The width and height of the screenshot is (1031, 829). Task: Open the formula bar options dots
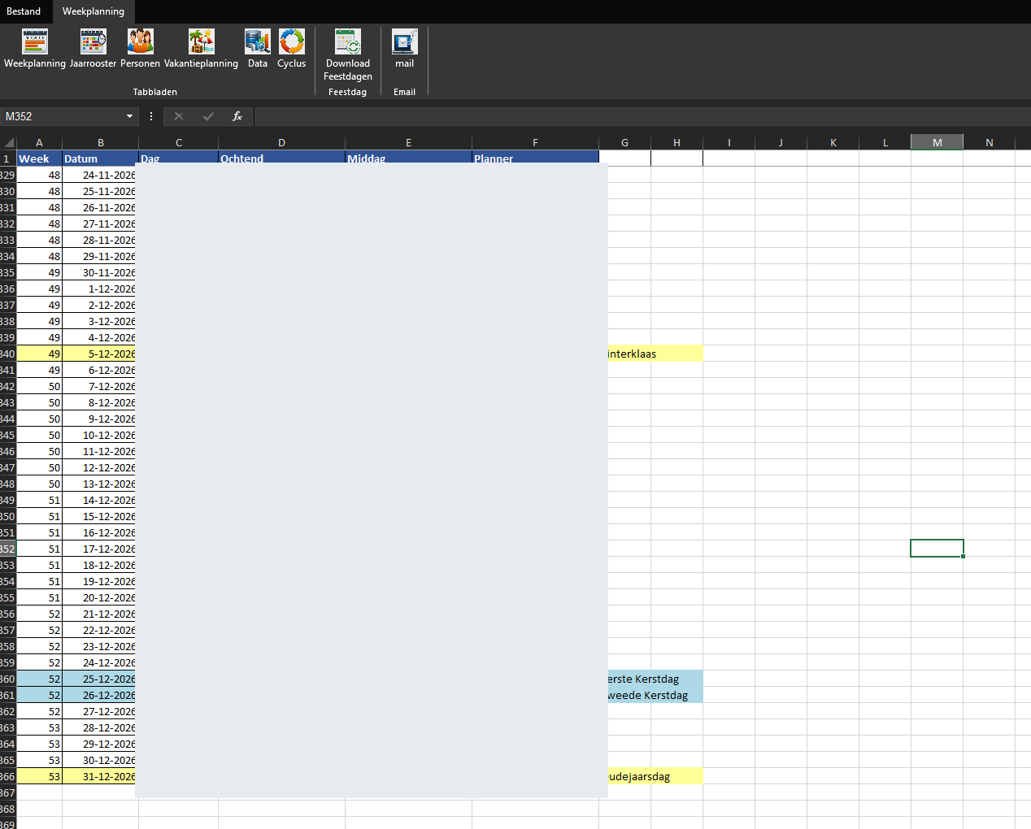tap(151, 116)
